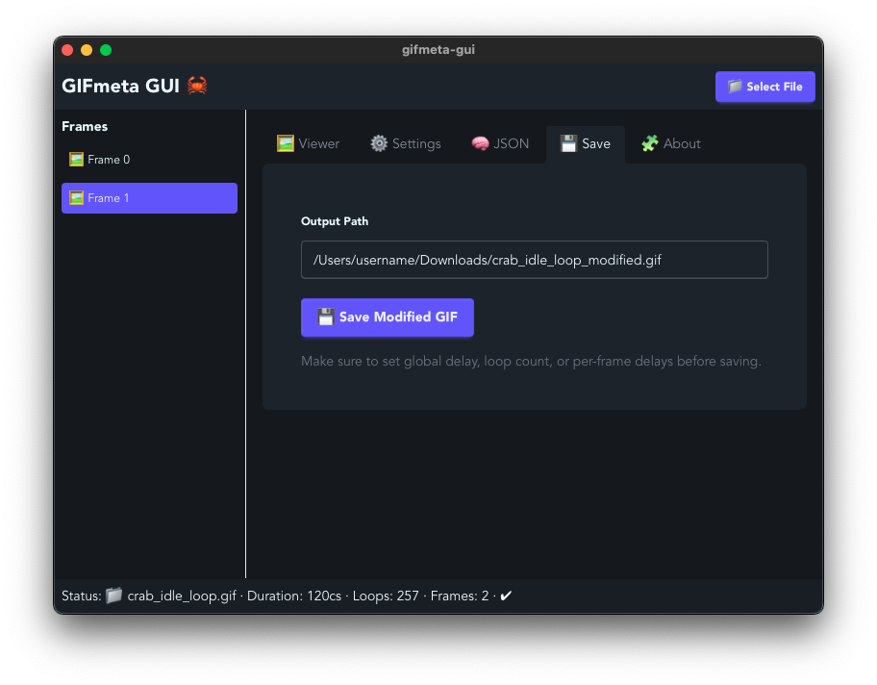The image size is (877, 685).
Task: Click the folder icon inside Select File button
Action: (735, 86)
